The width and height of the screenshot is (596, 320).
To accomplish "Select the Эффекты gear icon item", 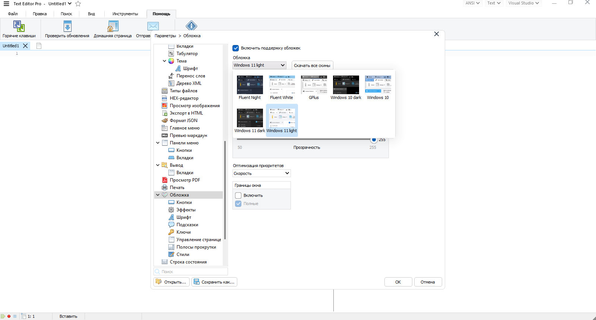I will [x=171, y=210].
